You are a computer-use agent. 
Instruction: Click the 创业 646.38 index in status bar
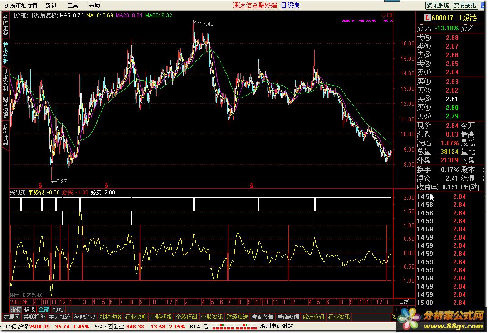128,327
